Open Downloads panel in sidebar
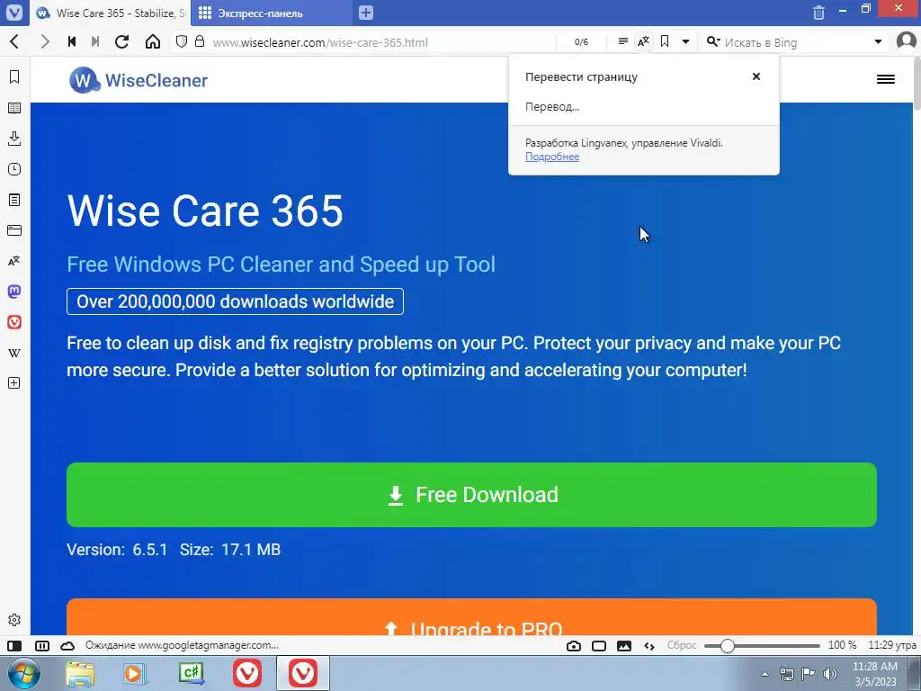Viewport: 921px width, 691px height. pos(14,139)
